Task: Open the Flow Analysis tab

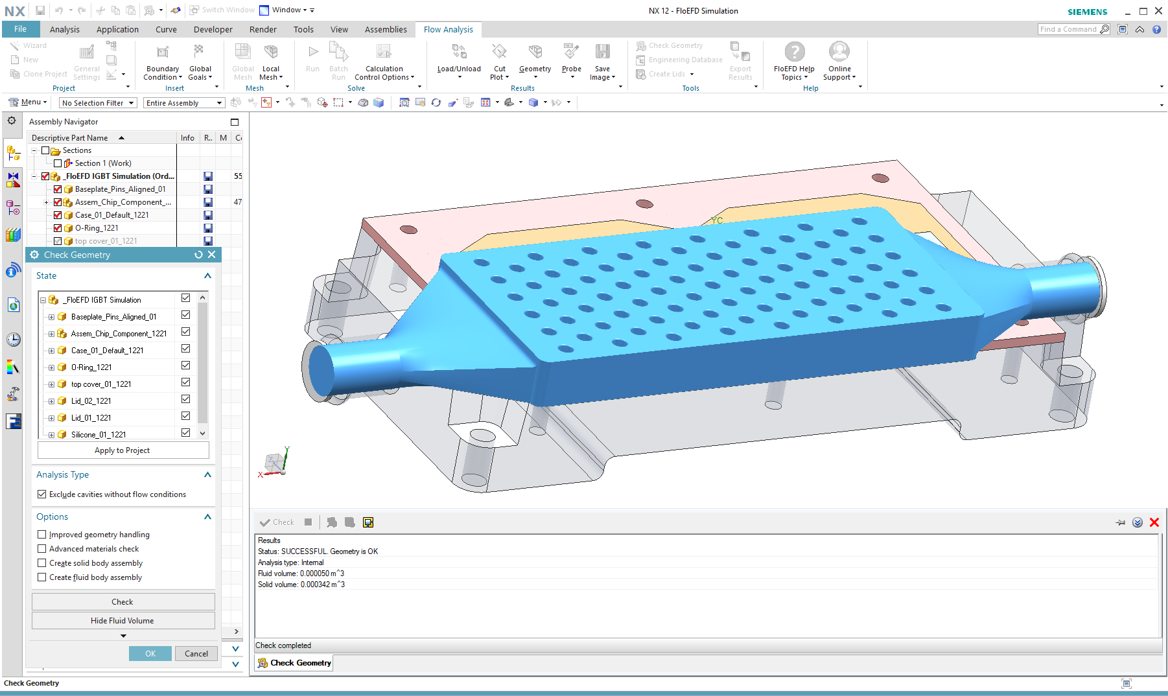Action: tap(449, 29)
